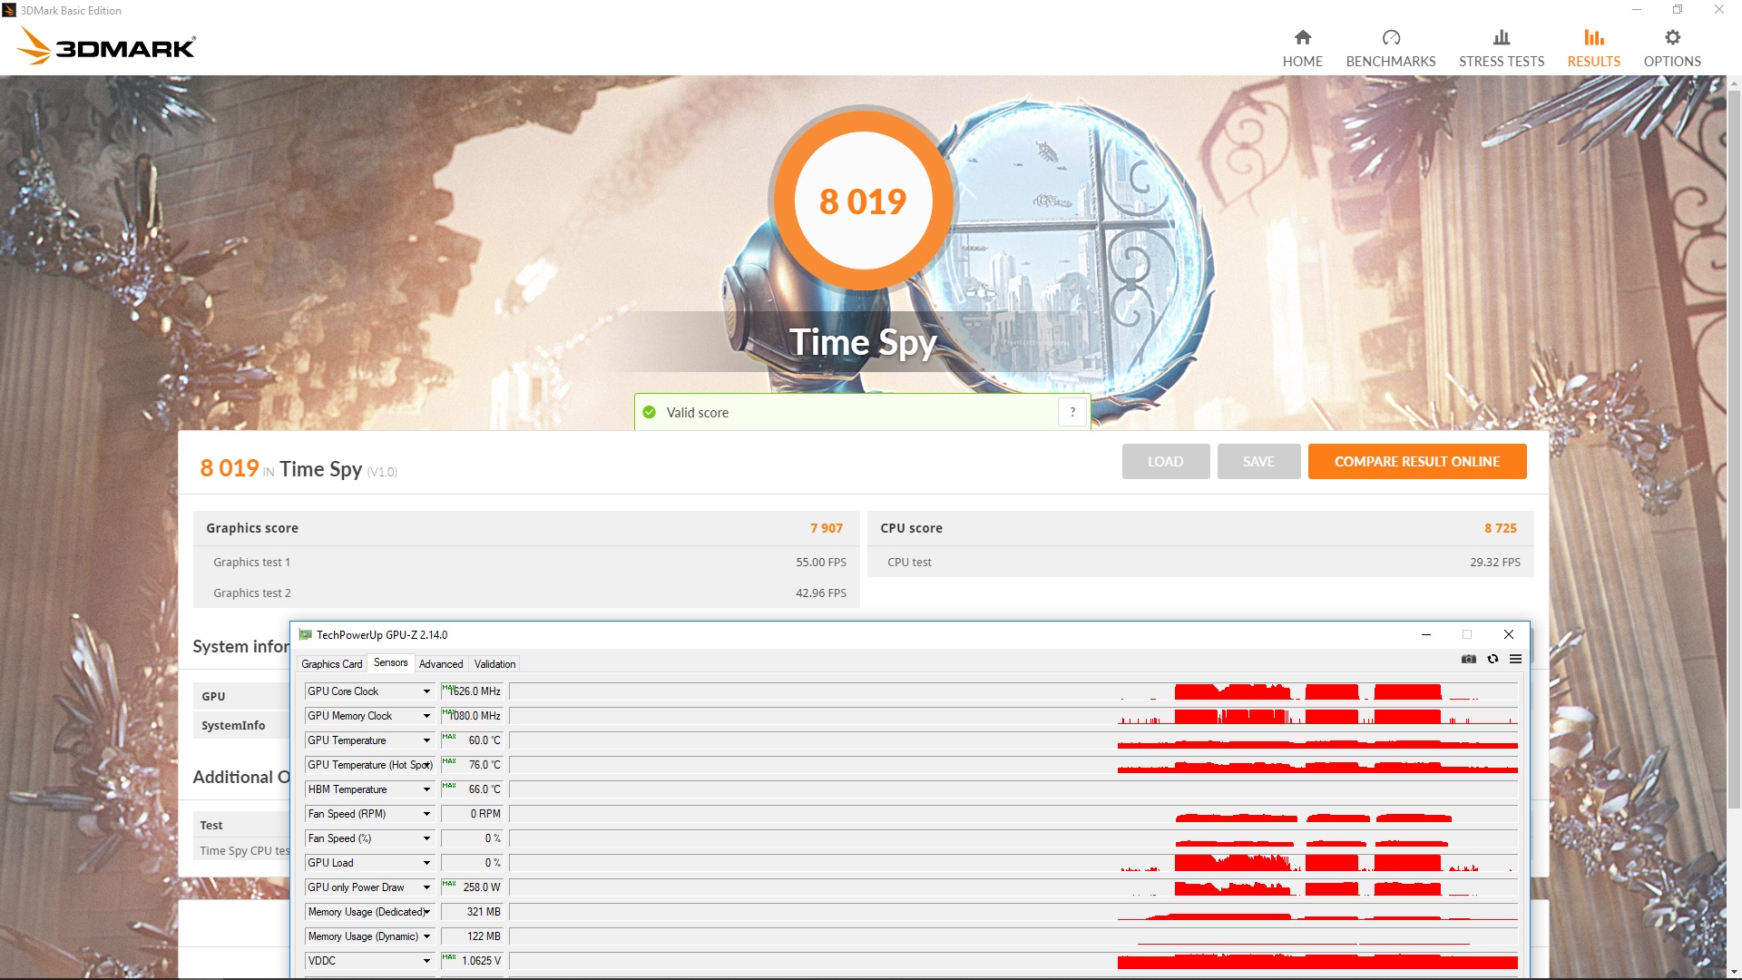Click the 42.96 FPS Graphics test 2 result
This screenshot has height=980, width=1742.
(820, 593)
